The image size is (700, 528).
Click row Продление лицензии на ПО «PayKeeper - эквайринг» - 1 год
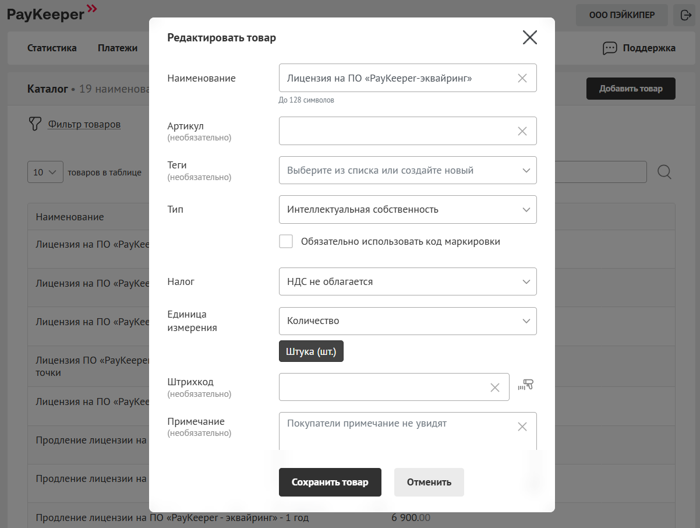pyautogui.click(x=172, y=518)
